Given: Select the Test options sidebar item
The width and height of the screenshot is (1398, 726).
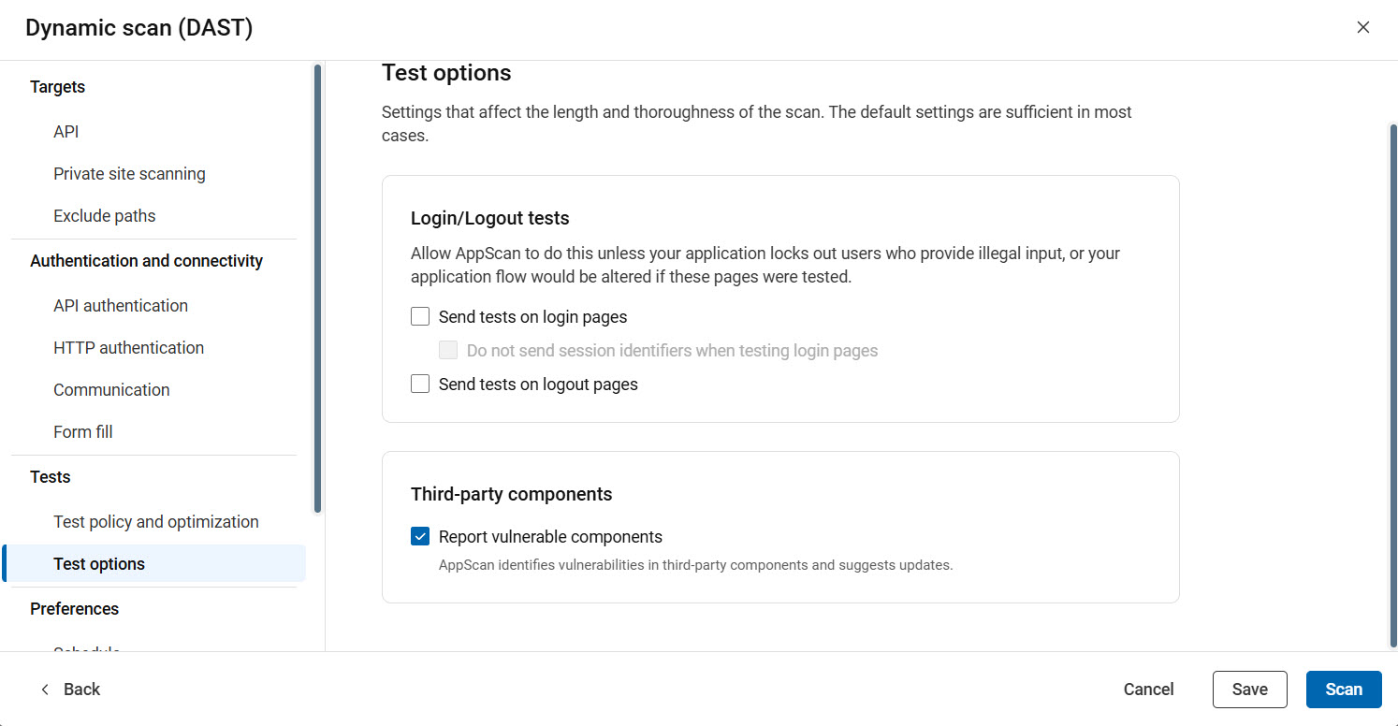Looking at the screenshot, I should 99,564.
